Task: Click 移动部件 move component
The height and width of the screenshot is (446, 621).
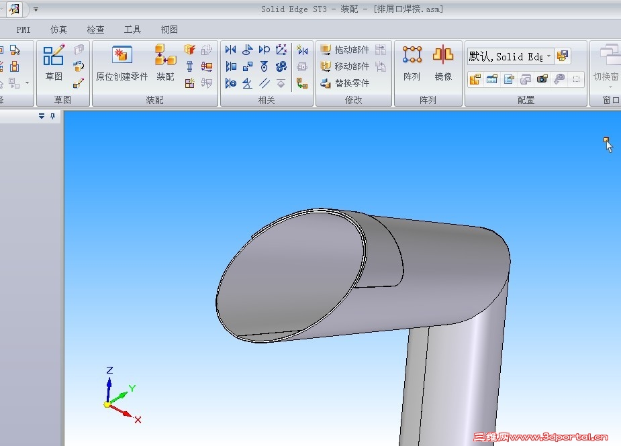Action: 344,66
